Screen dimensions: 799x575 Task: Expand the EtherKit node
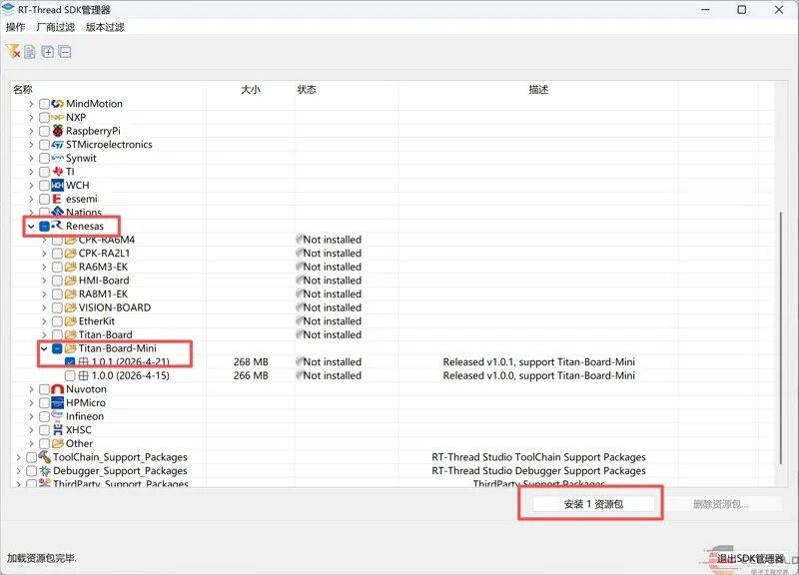click(44, 321)
